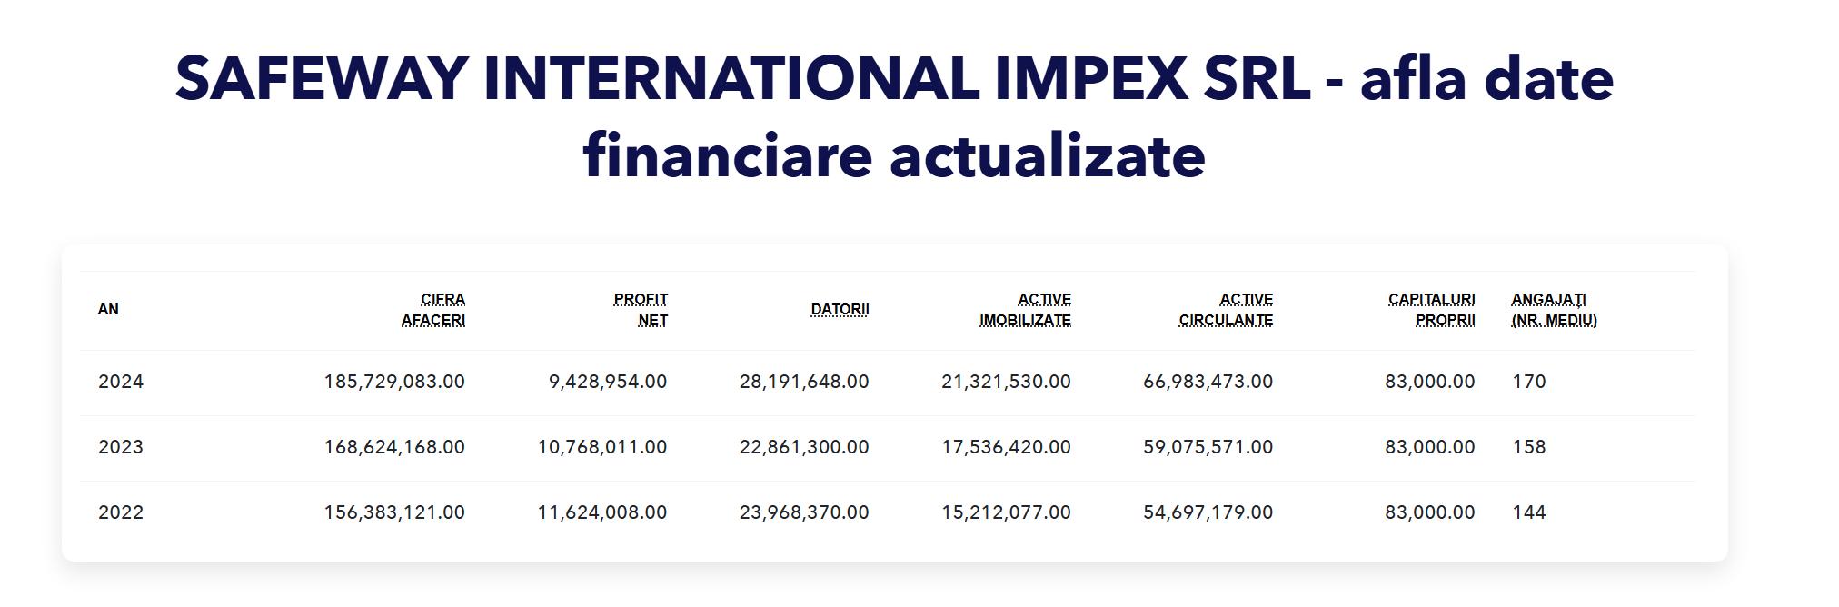Click the 2024 fixed assets value 21,321,530.00
This screenshot has width=1839, height=607.
(x=1006, y=382)
